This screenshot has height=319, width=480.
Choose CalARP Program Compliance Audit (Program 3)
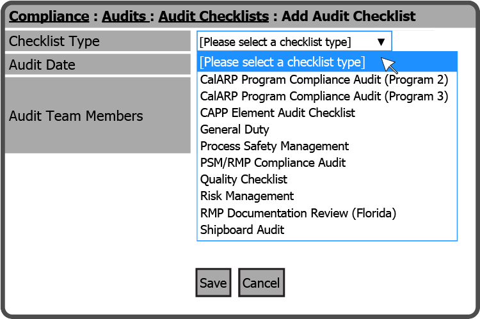324,97
